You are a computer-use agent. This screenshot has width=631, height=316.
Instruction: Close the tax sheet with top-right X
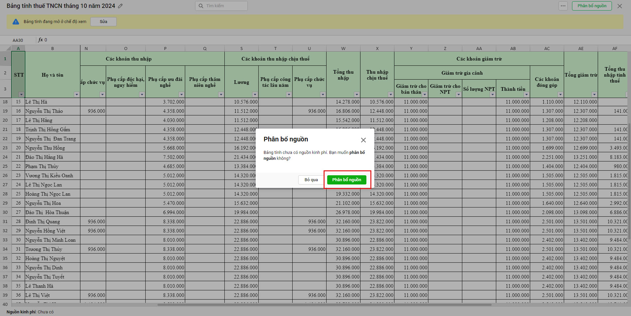619,6
